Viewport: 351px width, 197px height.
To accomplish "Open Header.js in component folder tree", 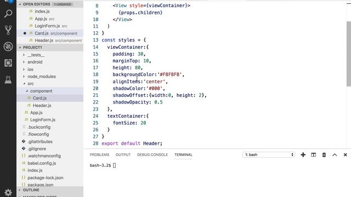I will [x=42, y=106].
